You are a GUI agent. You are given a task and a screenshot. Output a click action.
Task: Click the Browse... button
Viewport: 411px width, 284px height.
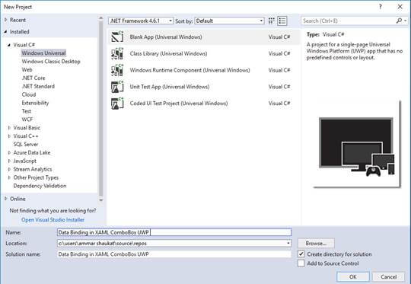pos(316,243)
